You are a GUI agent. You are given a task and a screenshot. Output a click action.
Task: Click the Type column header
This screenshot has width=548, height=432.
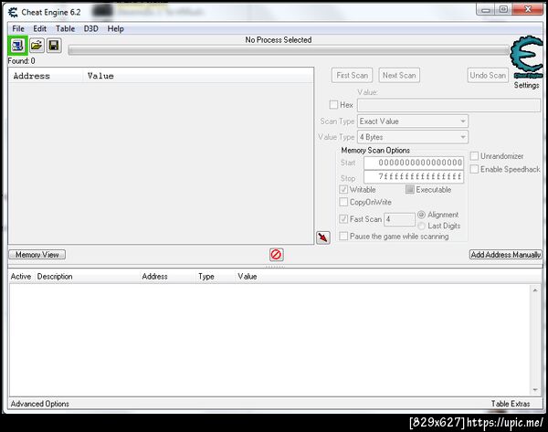tap(206, 277)
